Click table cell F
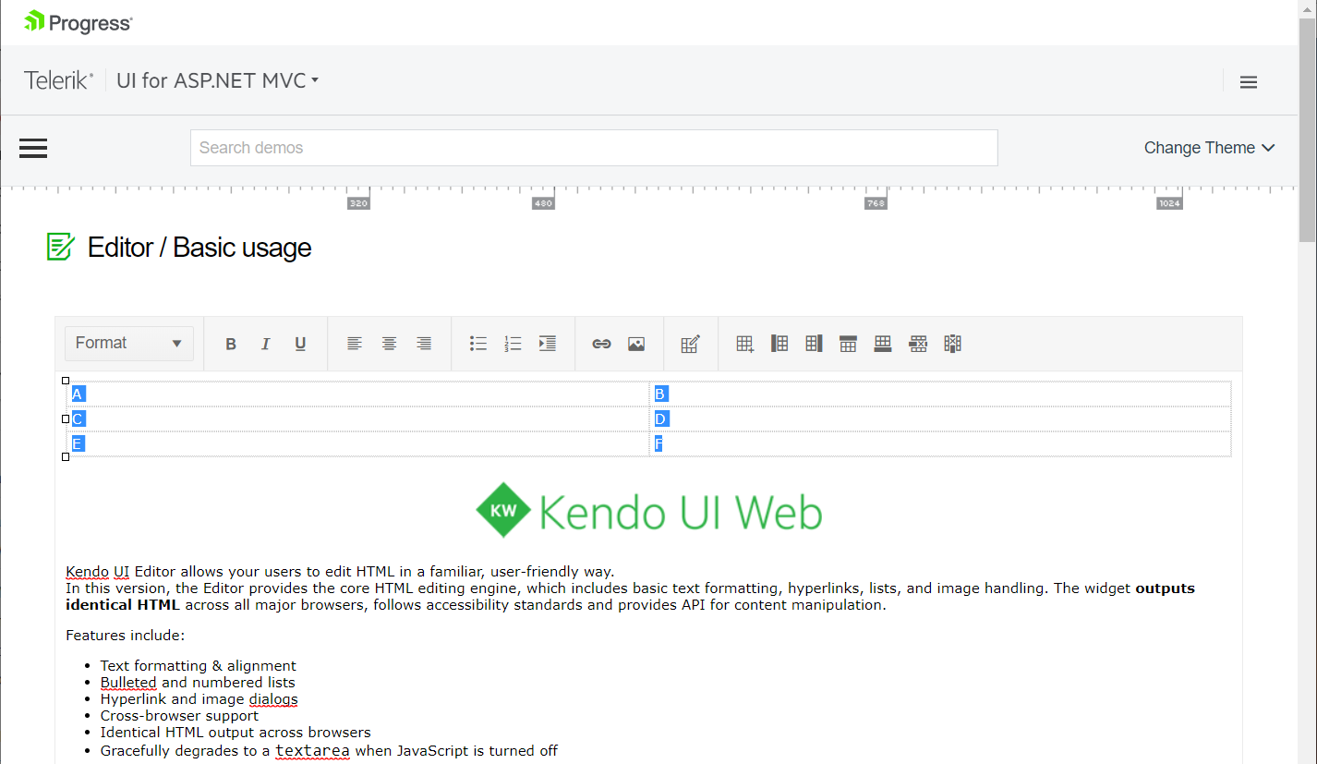Screen dimensions: 1317x764 coord(940,444)
